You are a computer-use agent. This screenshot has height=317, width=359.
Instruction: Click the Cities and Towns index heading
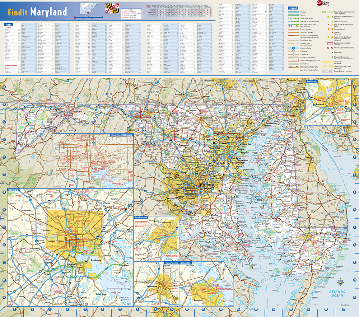(10, 65)
